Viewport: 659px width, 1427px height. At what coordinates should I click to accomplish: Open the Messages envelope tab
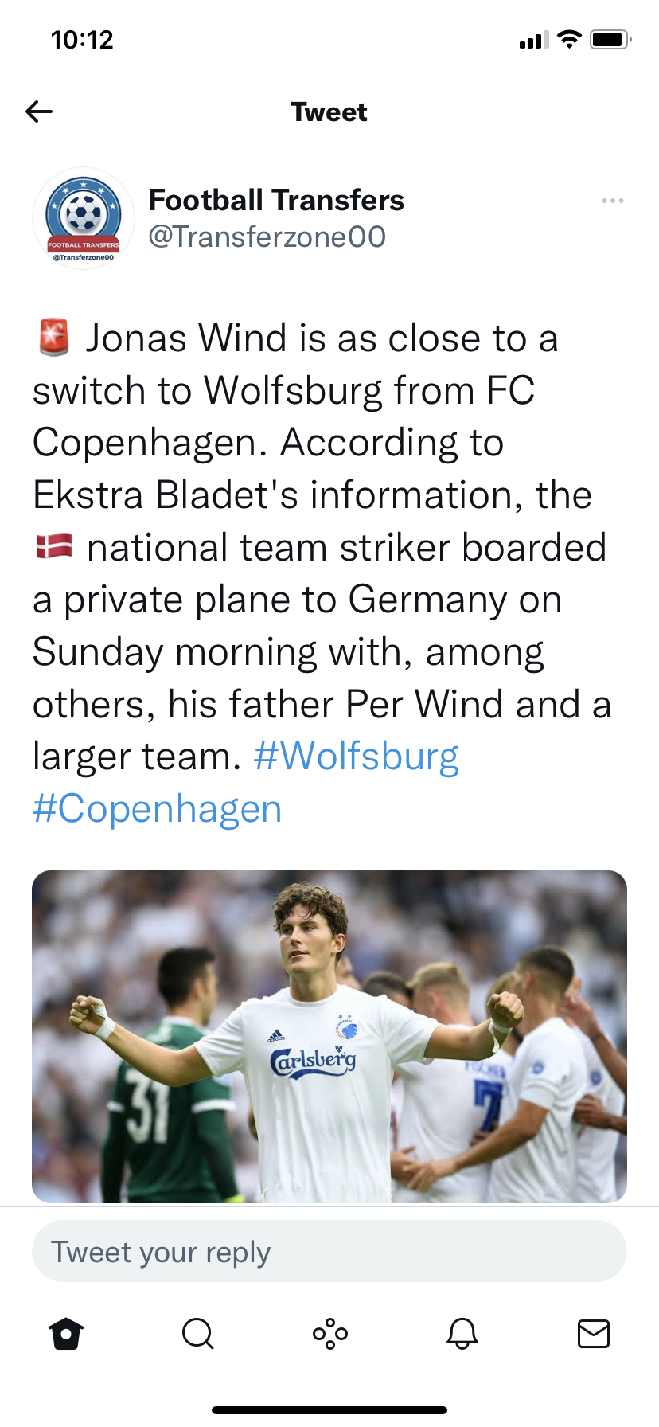594,1334
